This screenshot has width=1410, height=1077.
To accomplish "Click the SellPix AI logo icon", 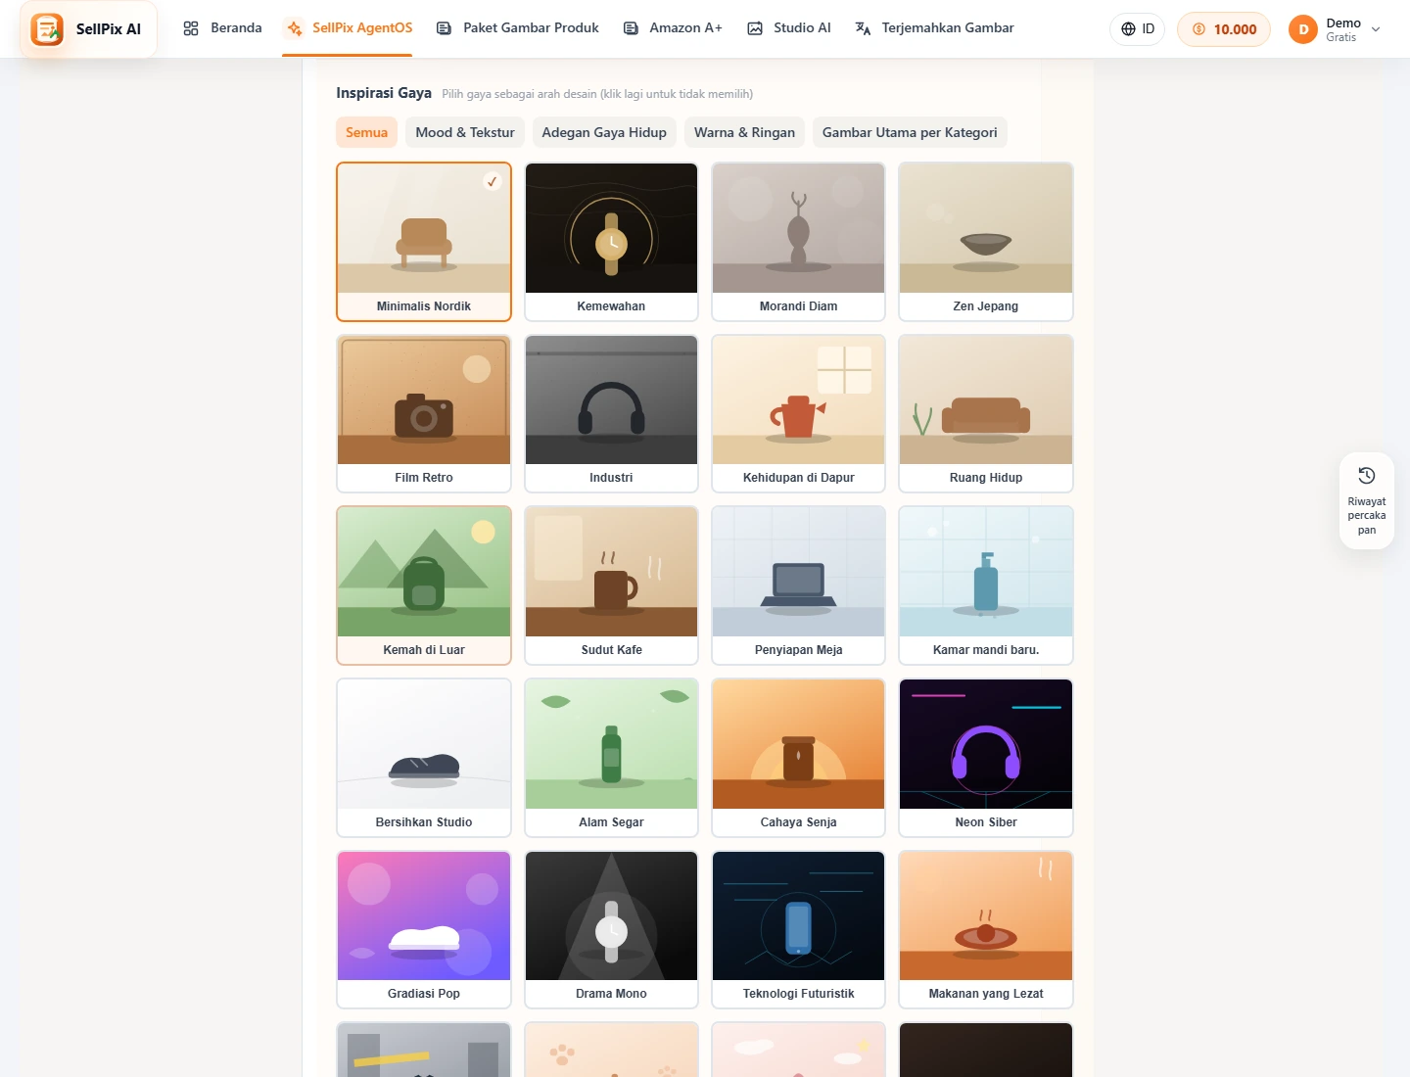I will tap(47, 29).
